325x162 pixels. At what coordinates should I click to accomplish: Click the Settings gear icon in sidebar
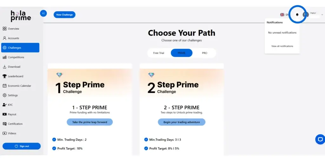4,95
